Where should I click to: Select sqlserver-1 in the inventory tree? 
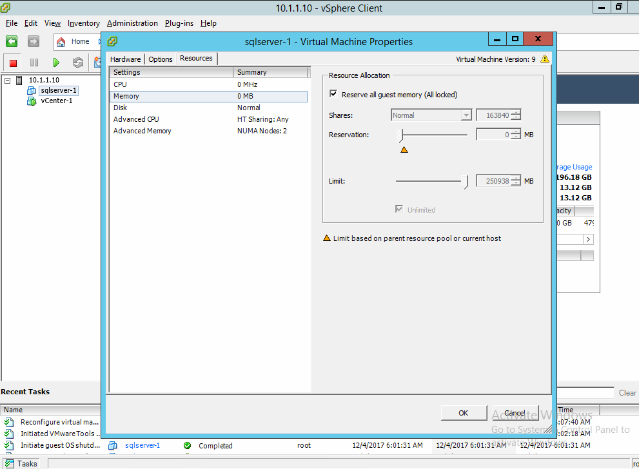(59, 90)
